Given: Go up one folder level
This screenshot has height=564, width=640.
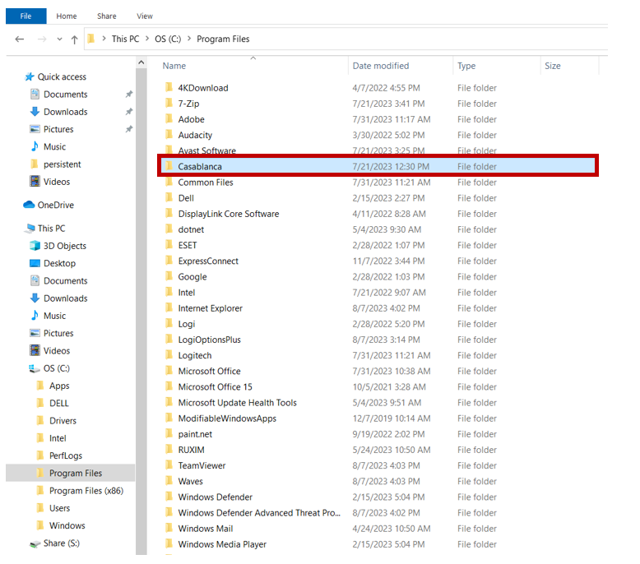Looking at the screenshot, I should [x=74, y=39].
